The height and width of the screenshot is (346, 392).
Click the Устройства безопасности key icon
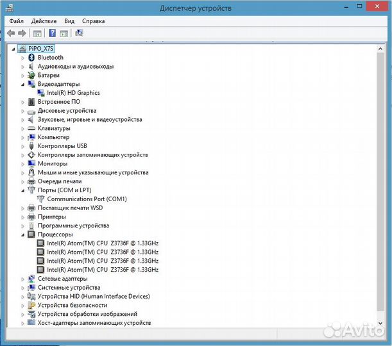(31, 305)
